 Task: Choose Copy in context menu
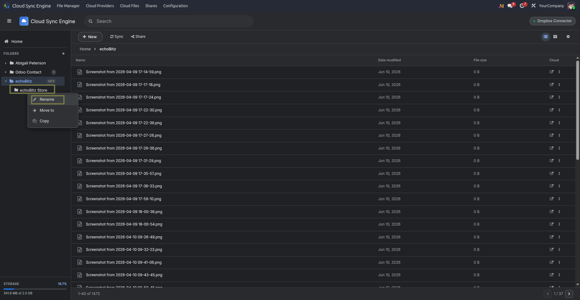(x=53, y=121)
